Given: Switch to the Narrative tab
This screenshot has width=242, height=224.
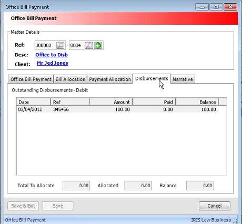Looking at the screenshot, I should pyautogui.click(x=183, y=79).
